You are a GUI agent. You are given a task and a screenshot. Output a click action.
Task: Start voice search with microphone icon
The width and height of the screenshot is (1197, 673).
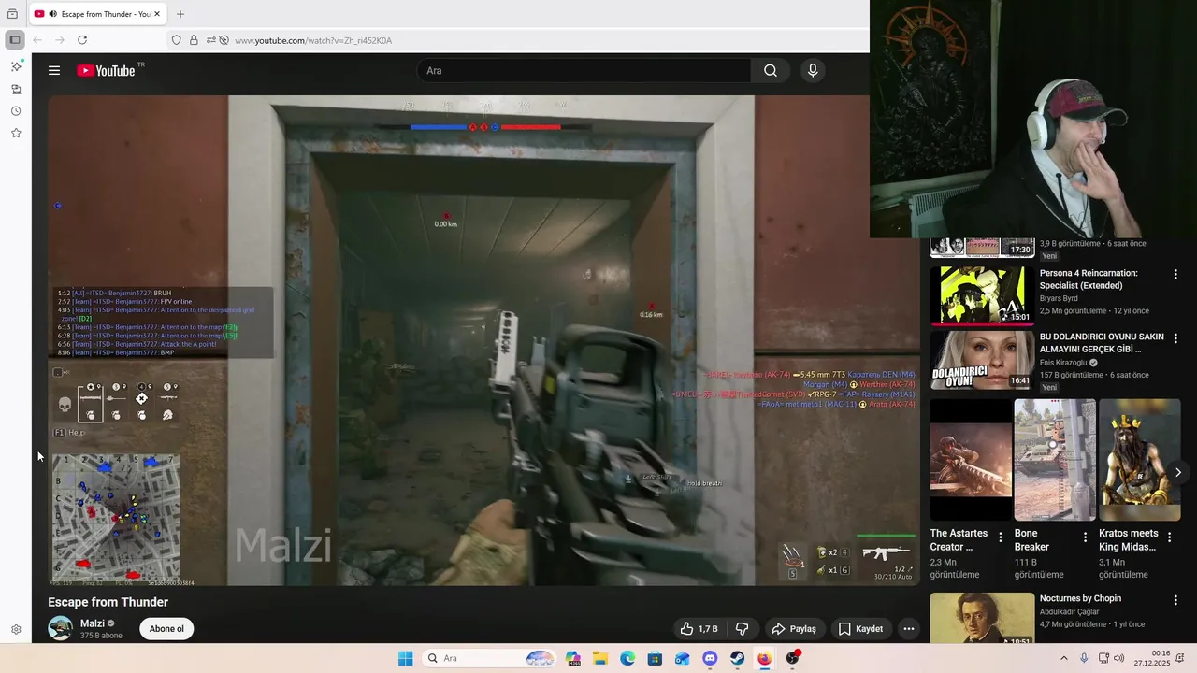coord(813,70)
